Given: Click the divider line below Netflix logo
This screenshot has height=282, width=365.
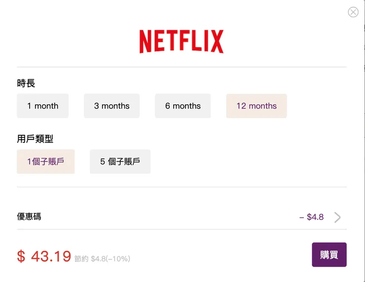Looking at the screenshot, I should tap(182, 66).
